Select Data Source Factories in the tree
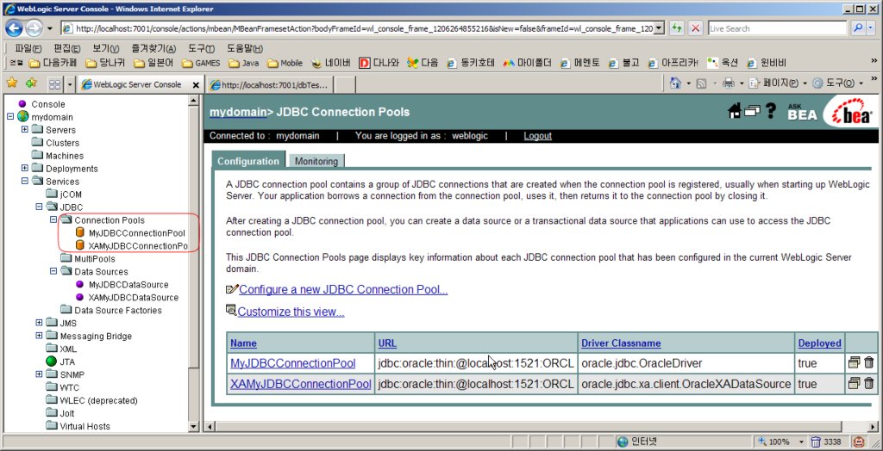Screen dimensions: 883x451 tap(117, 311)
